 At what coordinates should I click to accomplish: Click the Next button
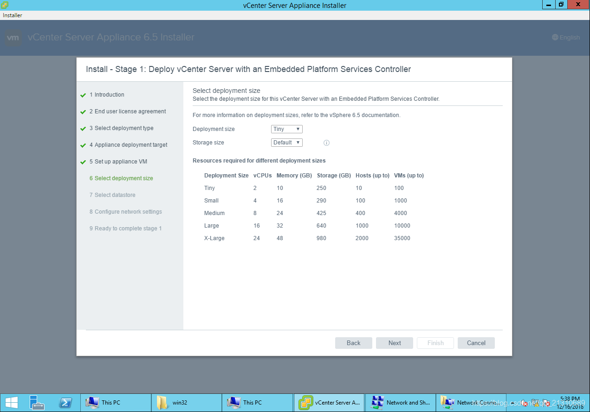click(395, 343)
